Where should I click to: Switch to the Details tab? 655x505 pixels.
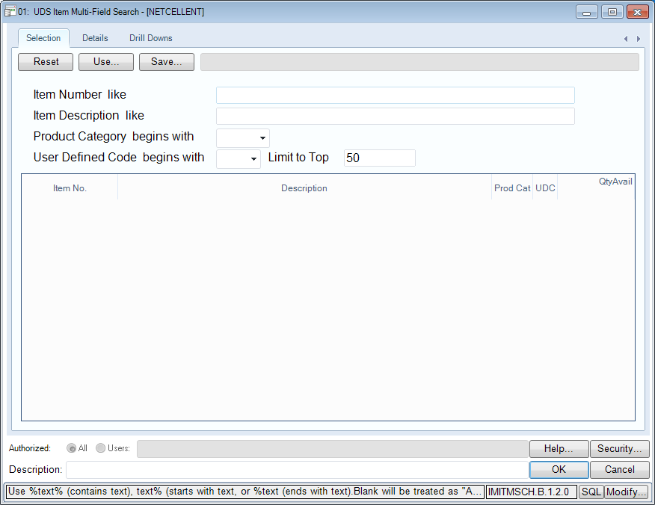coord(95,38)
